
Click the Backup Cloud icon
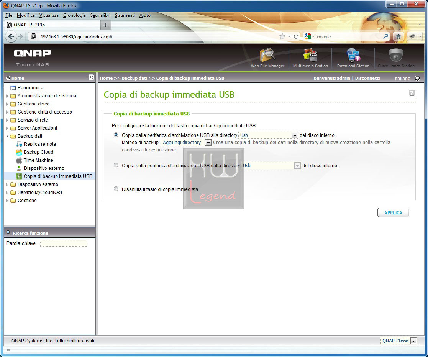19,152
